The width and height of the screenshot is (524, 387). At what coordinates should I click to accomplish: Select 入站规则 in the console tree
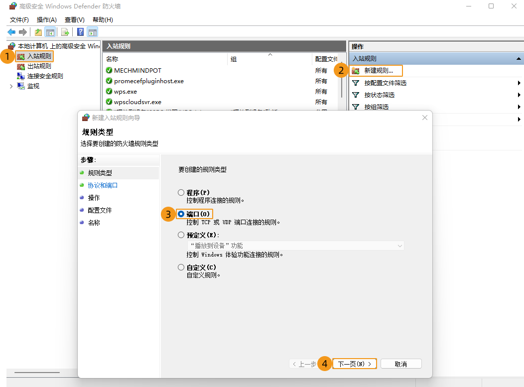click(x=39, y=56)
